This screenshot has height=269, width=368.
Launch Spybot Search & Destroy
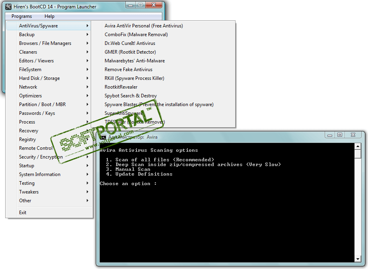[164, 96]
